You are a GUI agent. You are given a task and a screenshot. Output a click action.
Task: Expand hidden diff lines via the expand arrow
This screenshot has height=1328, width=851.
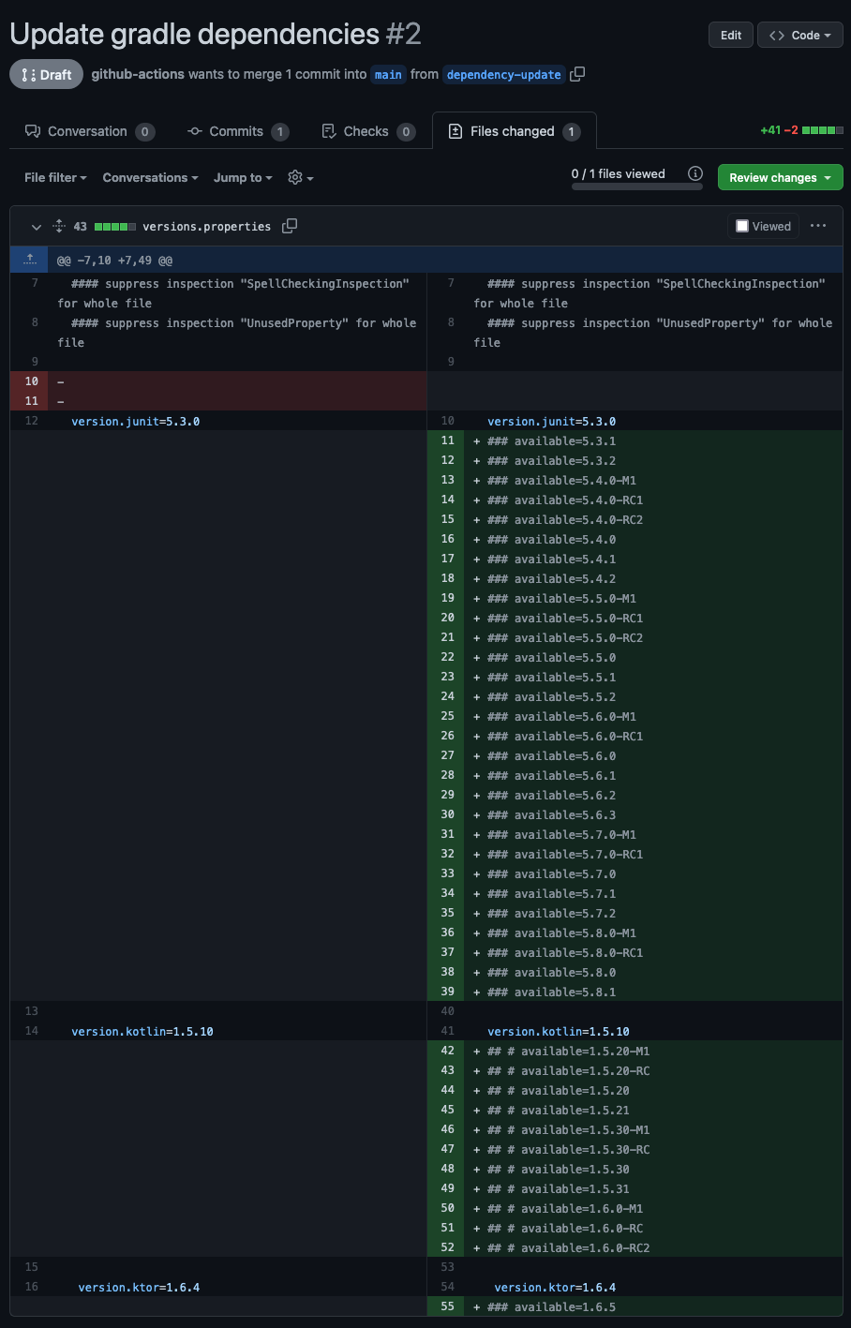(x=28, y=260)
